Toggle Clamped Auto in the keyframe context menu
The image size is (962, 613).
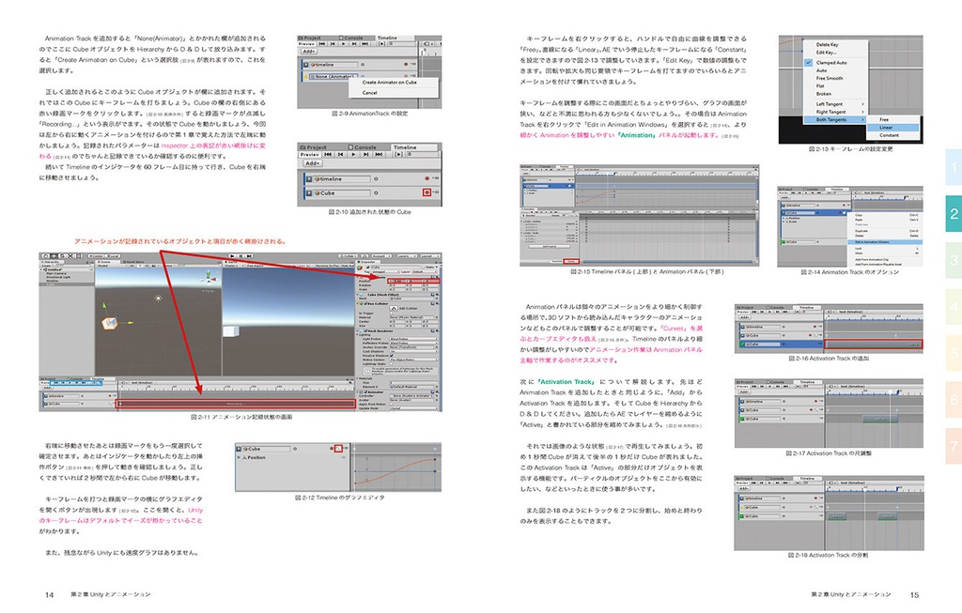tap(831, 63)
